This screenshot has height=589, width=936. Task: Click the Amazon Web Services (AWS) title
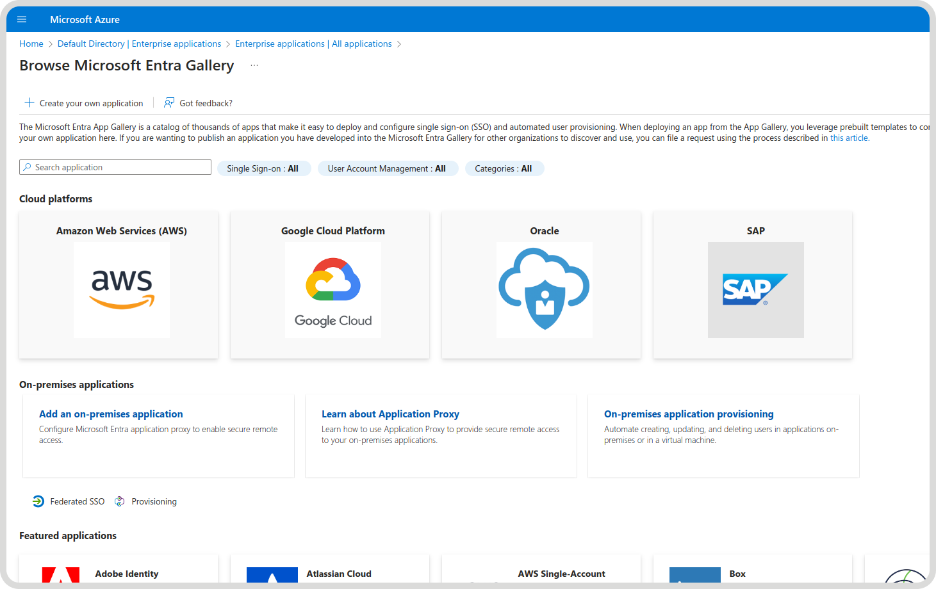(x=122, y=230)
